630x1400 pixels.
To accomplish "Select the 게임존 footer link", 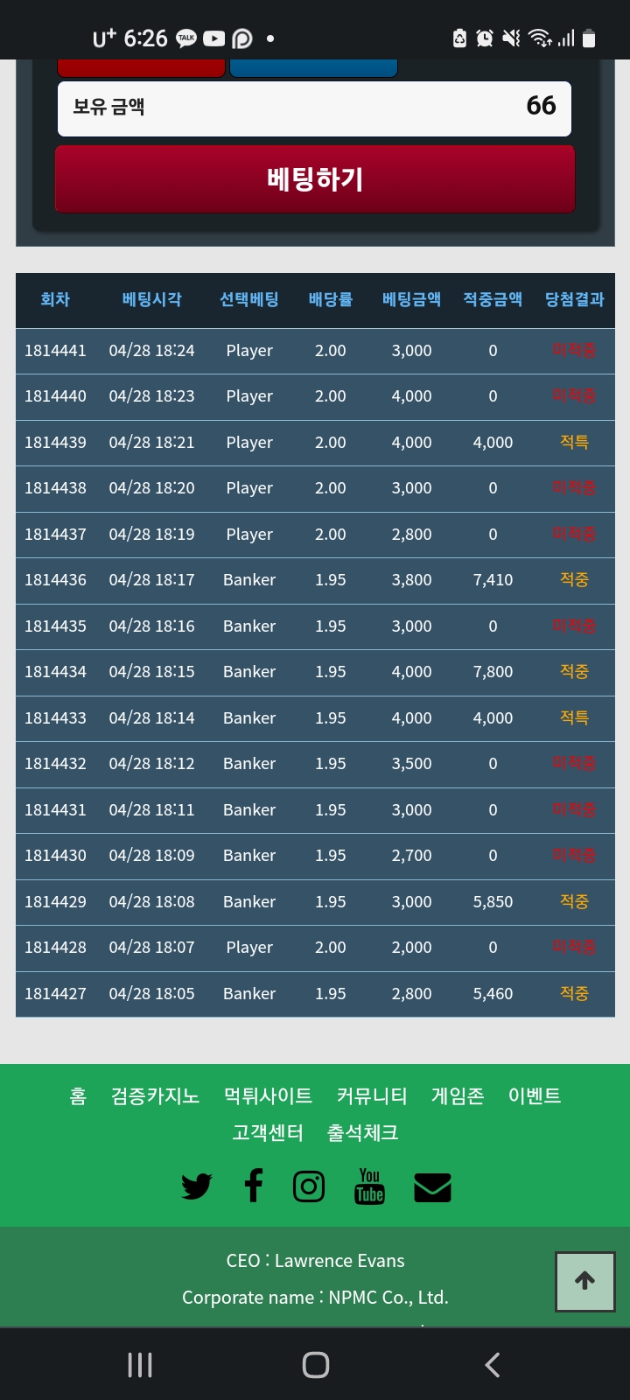I will click(458, 1096).
